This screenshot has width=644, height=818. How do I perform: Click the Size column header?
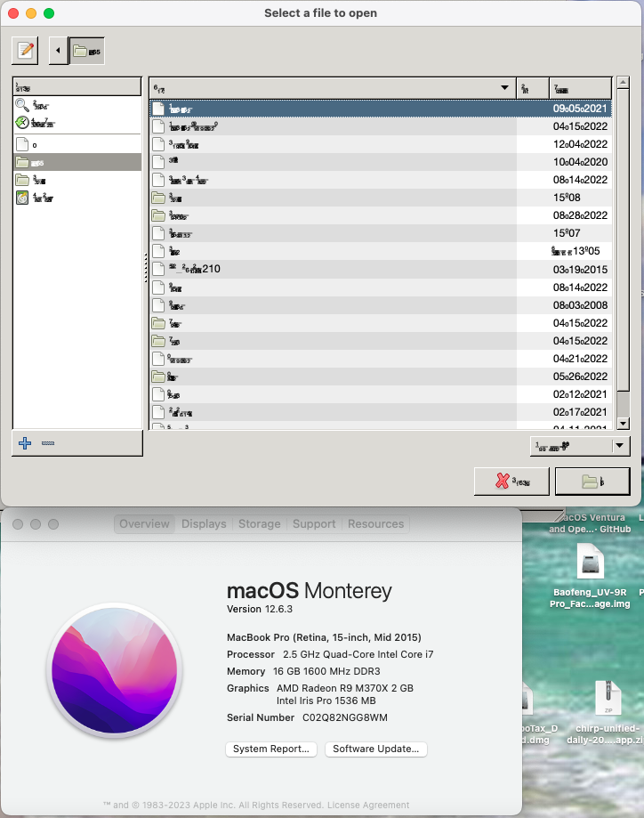click(x=533, y=88)
